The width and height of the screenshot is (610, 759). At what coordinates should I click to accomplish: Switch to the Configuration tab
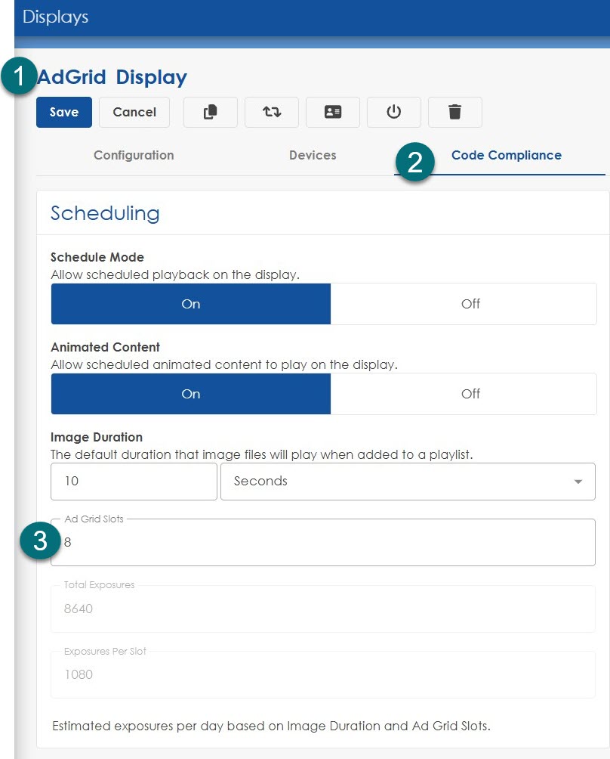click(x=134, y=155)
